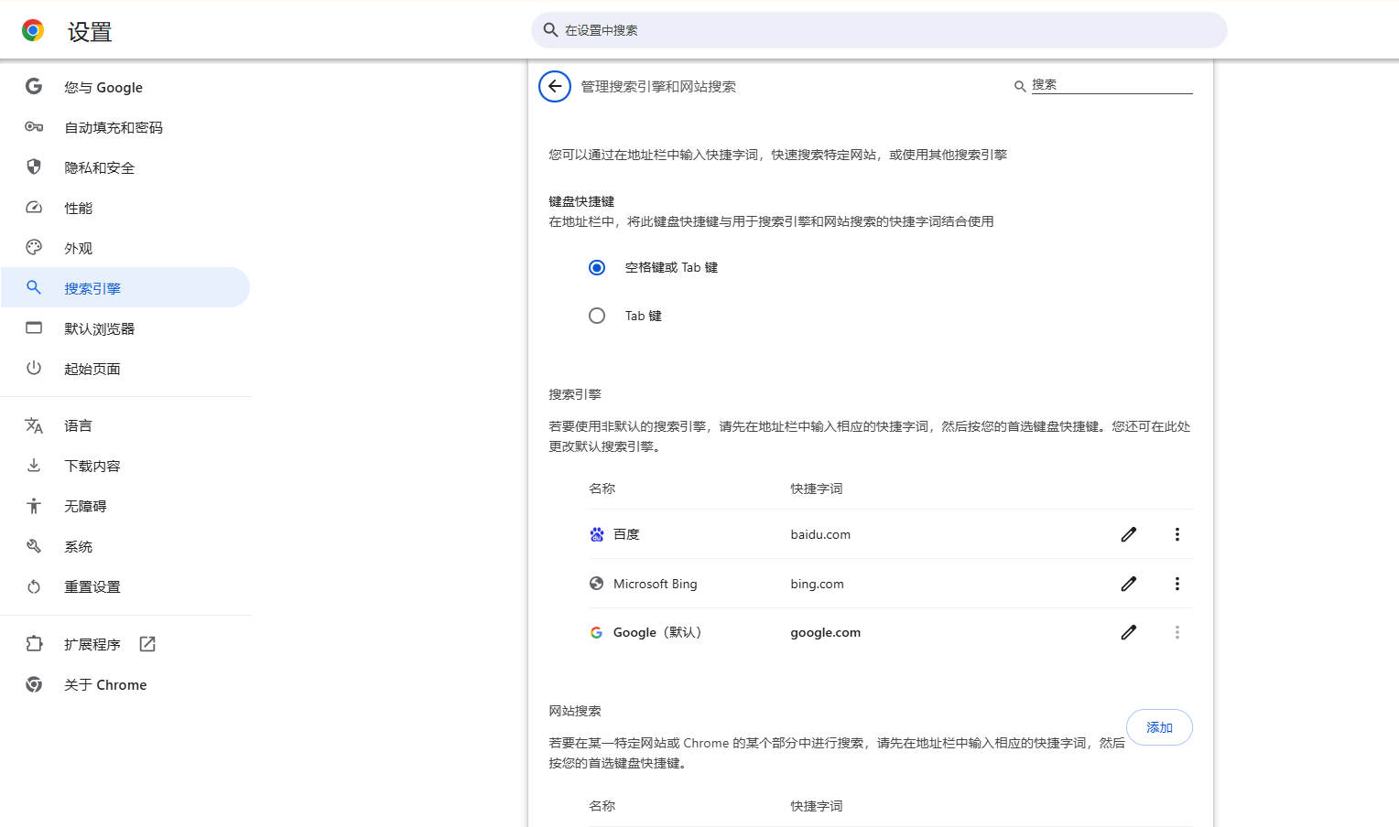Click the power icon for 起始页面
This screenshot has width=1399, height=827.
(x=34, y=368)
